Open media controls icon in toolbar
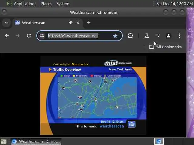 pos(158,36)
